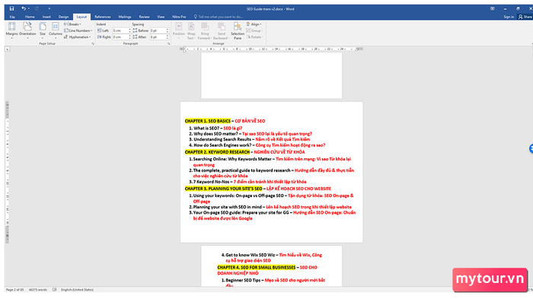Expand the Breaks dropdown
The width and height of the screenshot is (533, 299).
[73, 24]
